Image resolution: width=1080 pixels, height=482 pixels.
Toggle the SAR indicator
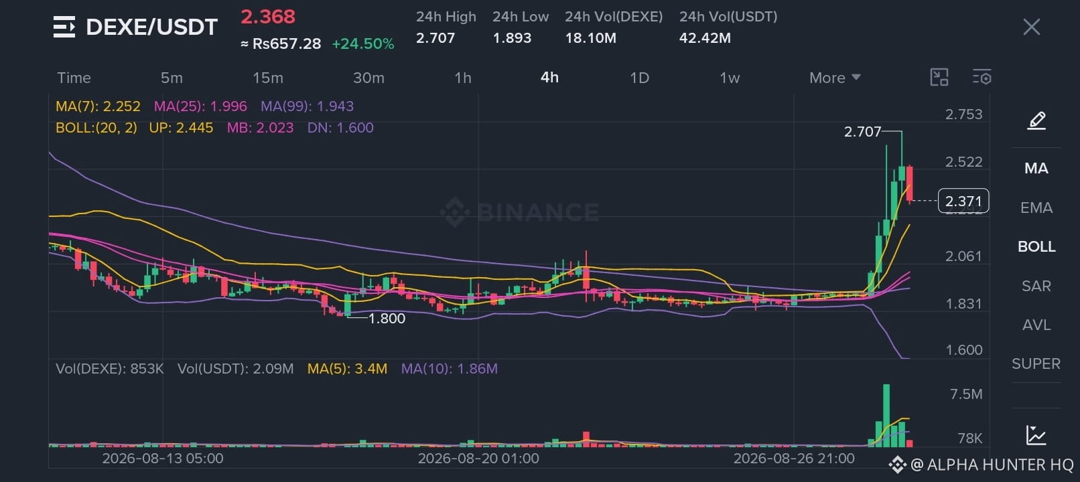point(1036,286)
